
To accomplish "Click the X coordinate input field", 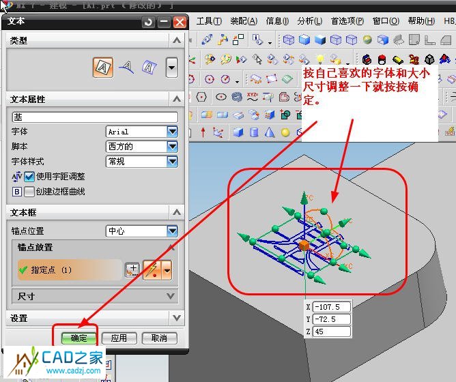I will 332,307.
